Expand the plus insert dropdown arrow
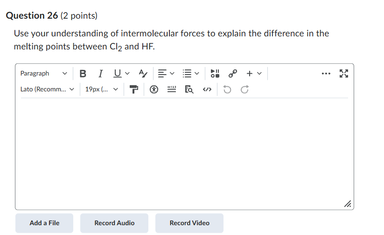This screenshot has height=235, width=384. click(259, 74)
